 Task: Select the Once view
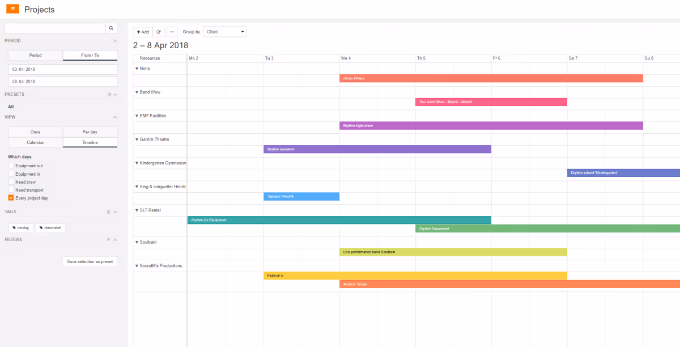pos(35,132)
